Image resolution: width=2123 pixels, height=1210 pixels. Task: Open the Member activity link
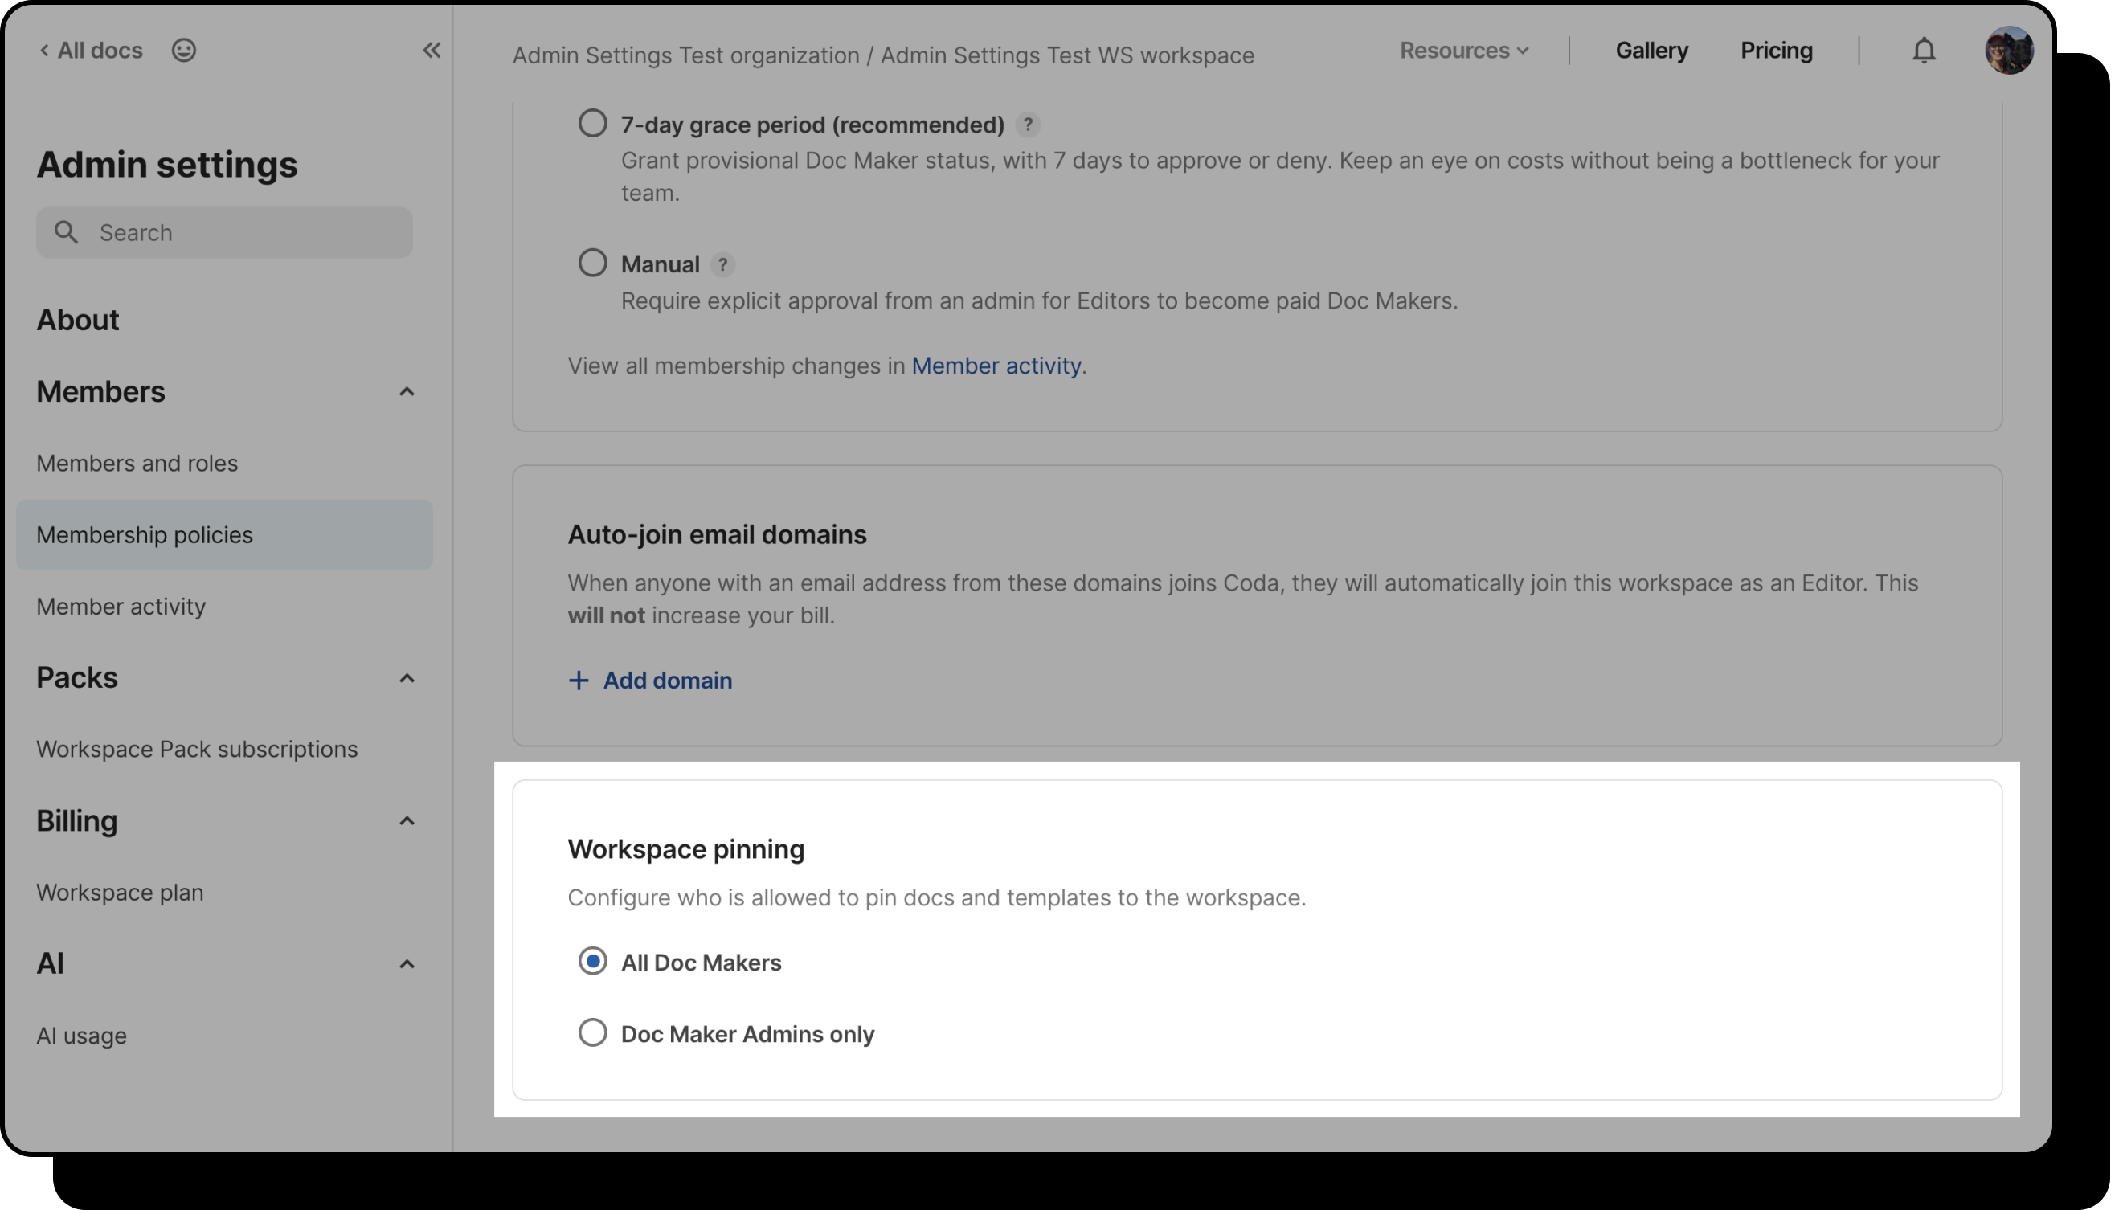pyautogui.click(x=996, y=366)
